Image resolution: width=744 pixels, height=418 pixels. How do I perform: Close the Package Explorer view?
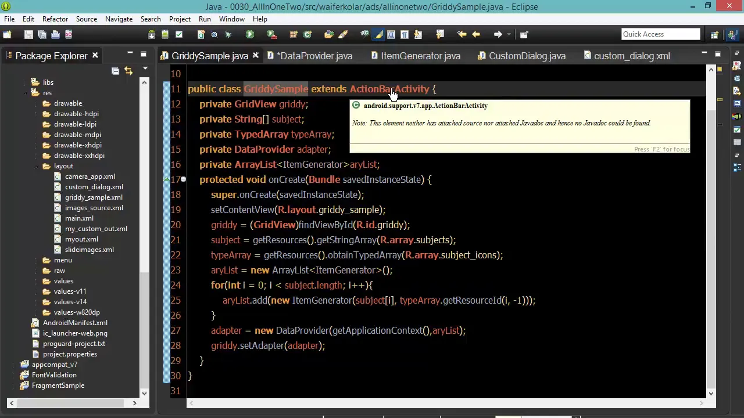95,56
